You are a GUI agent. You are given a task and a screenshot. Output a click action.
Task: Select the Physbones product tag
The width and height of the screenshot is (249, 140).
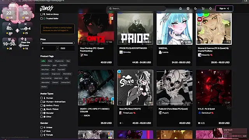tap(59, 61)
